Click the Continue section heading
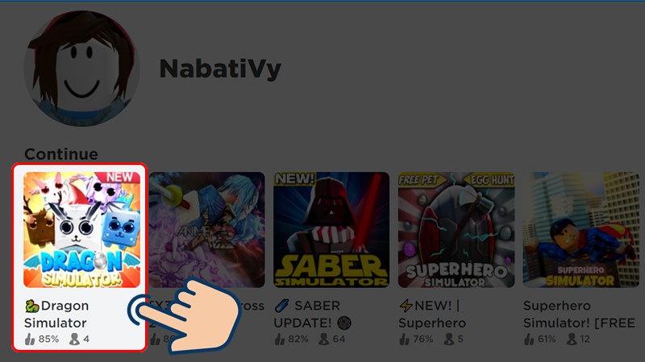Viewport: 645px width, 362px height. click(61, 154)
